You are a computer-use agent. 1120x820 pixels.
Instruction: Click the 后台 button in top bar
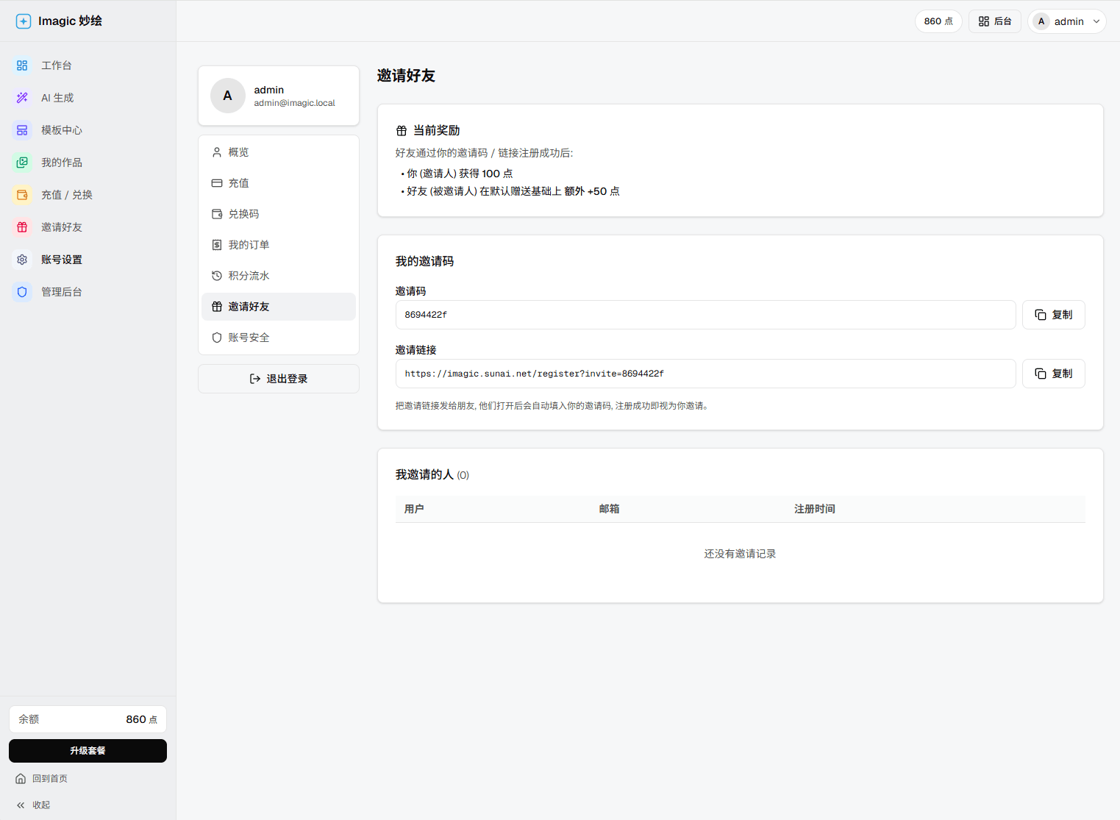[994, 21]
